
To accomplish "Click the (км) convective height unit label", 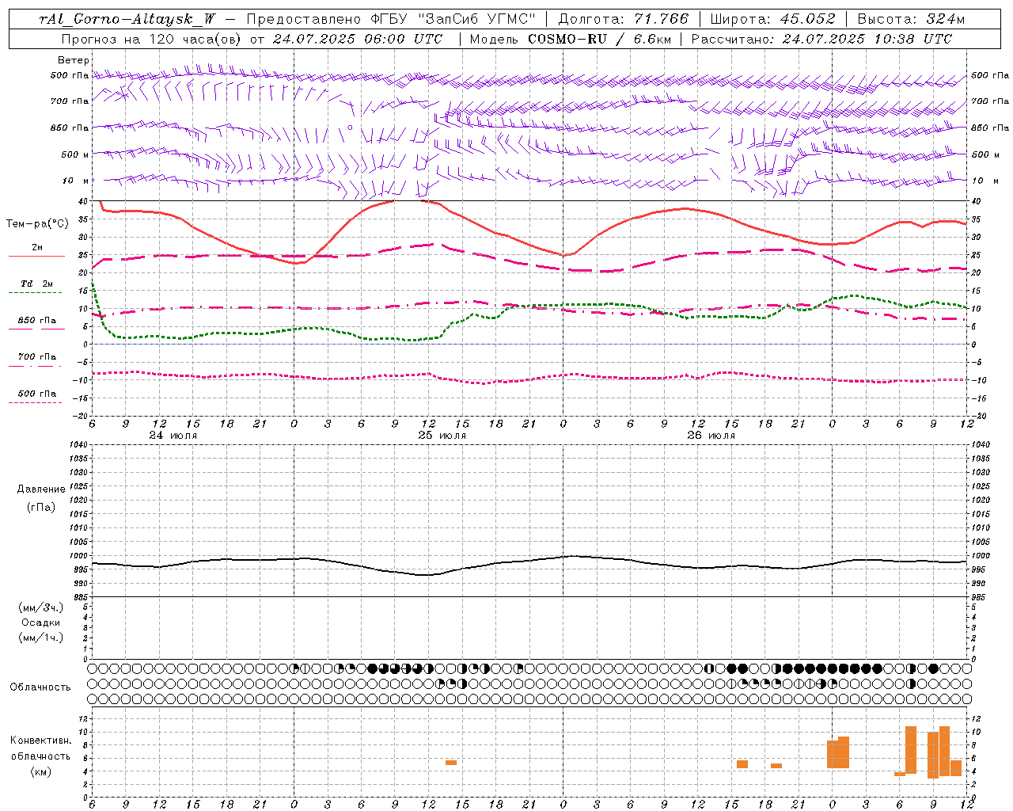I will tap(41, 771).
